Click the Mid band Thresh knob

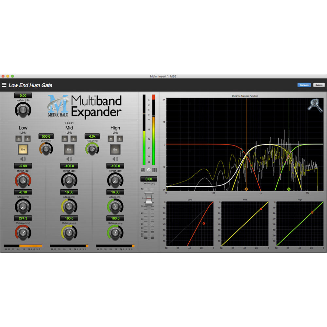[69, 180]
